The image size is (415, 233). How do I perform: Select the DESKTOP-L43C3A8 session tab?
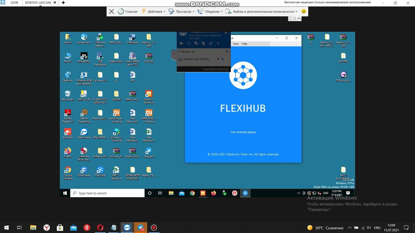tap(38, 3)
